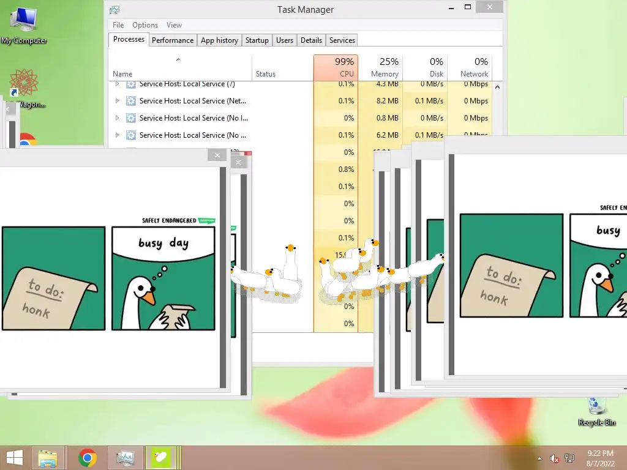This screenshot has height=470, width=627.
Task: Sort processes by Memory column
Action: pos(380,68)
